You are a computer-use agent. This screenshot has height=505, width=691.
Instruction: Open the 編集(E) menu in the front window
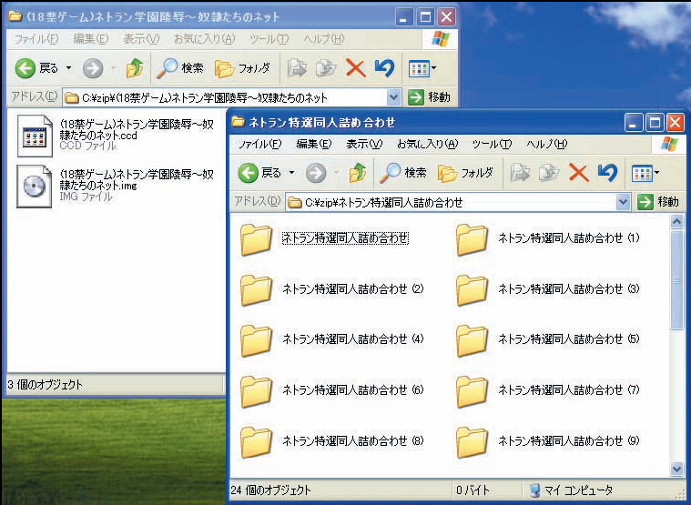[x=314, y=144]
